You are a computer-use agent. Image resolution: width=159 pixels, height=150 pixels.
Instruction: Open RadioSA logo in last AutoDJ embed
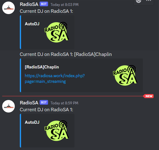coord(57,131)
